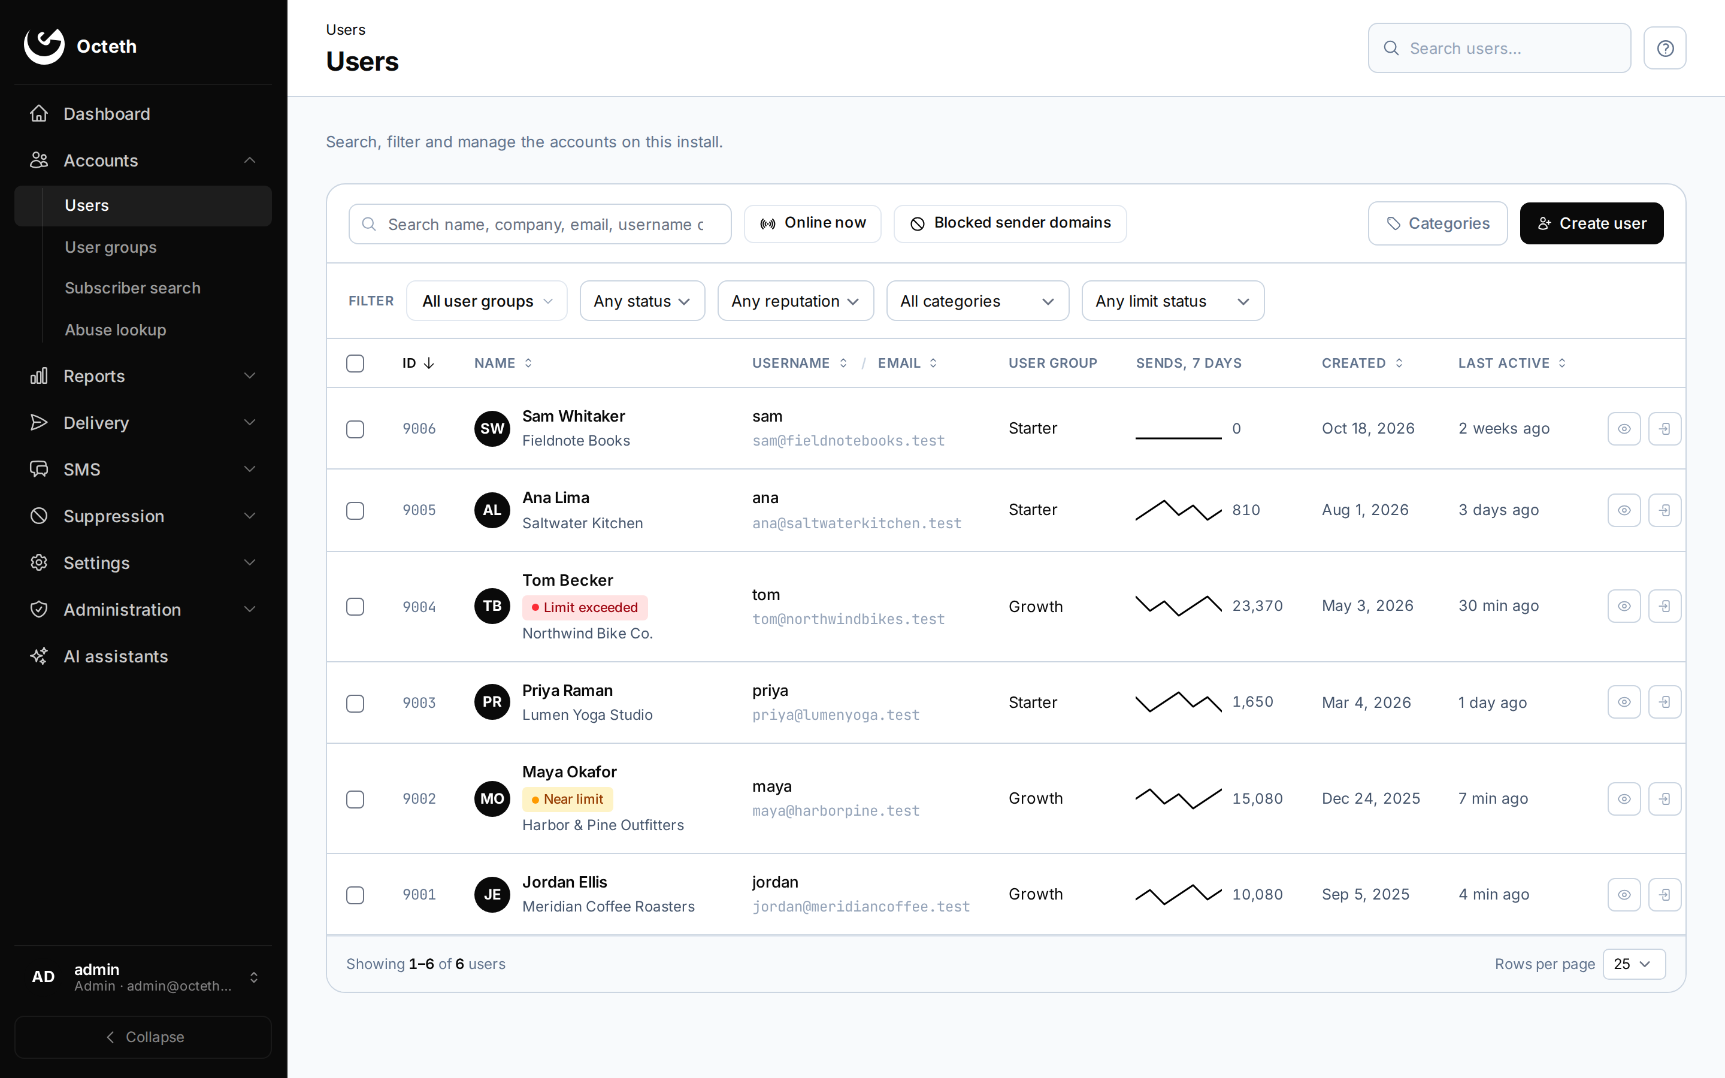The width and height of the screenshot is (1725, 1078).
Task: Toggle the Online now filter
Action: tap(813, 223)
